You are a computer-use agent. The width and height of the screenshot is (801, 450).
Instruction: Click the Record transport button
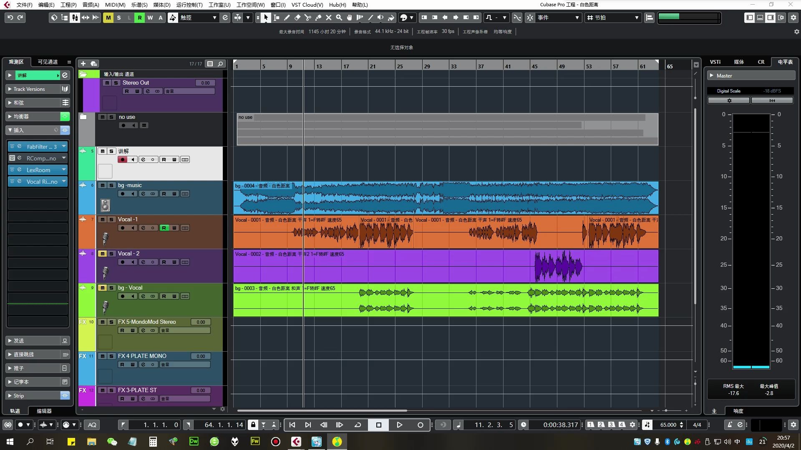click(421, 425)
